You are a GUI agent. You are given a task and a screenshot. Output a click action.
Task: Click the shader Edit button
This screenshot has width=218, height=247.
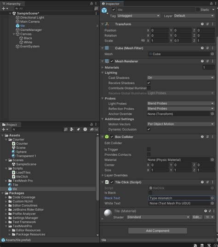tap(197, 217)
